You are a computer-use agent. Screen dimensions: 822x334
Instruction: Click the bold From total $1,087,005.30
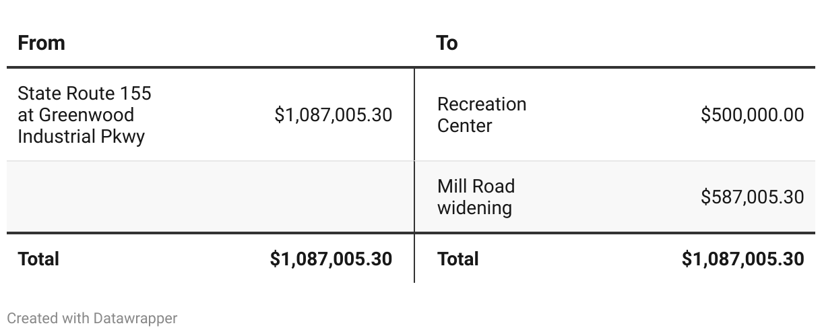[x=331, y=259]
